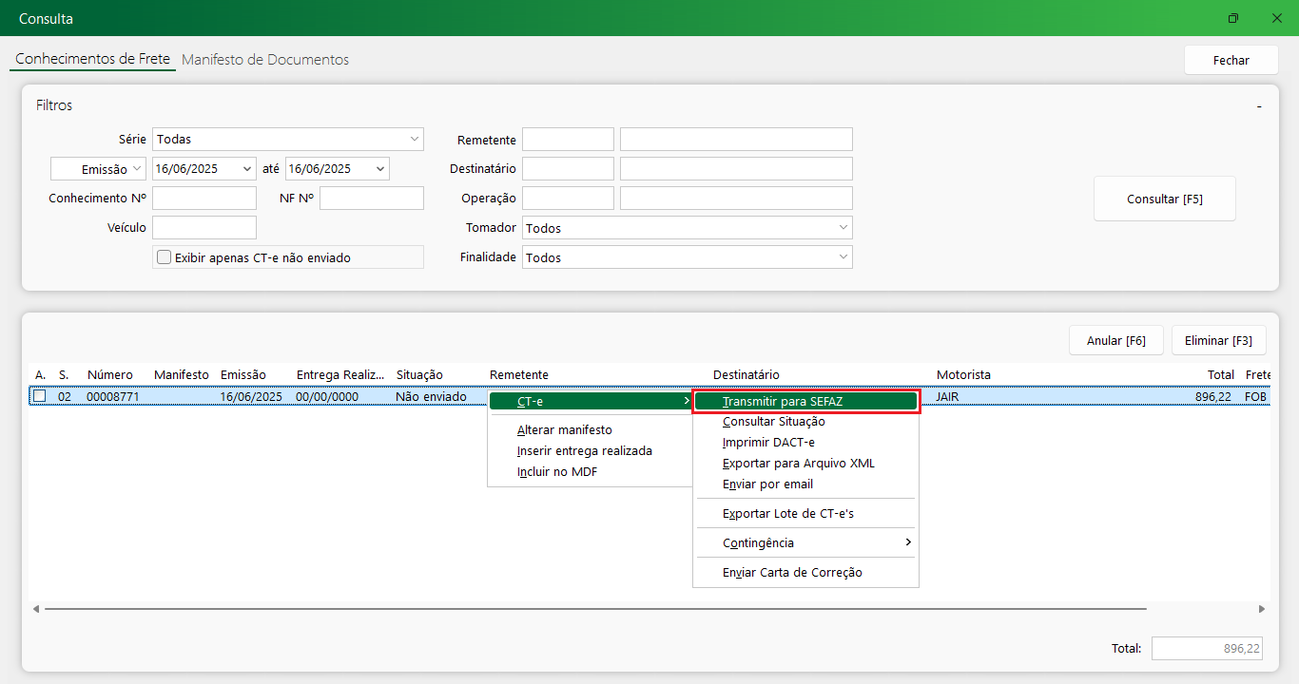Switch to Manifesto de Documentos tab

pyautogui.click(x=265, y=59)
